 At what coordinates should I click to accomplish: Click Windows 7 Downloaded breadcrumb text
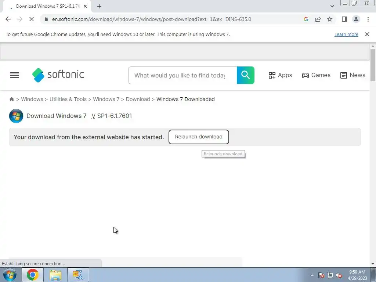tap(185, 99)
